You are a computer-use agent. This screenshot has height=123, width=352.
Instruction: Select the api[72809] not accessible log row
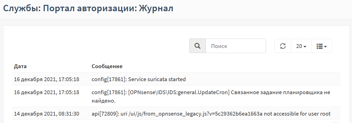point(176,114)
